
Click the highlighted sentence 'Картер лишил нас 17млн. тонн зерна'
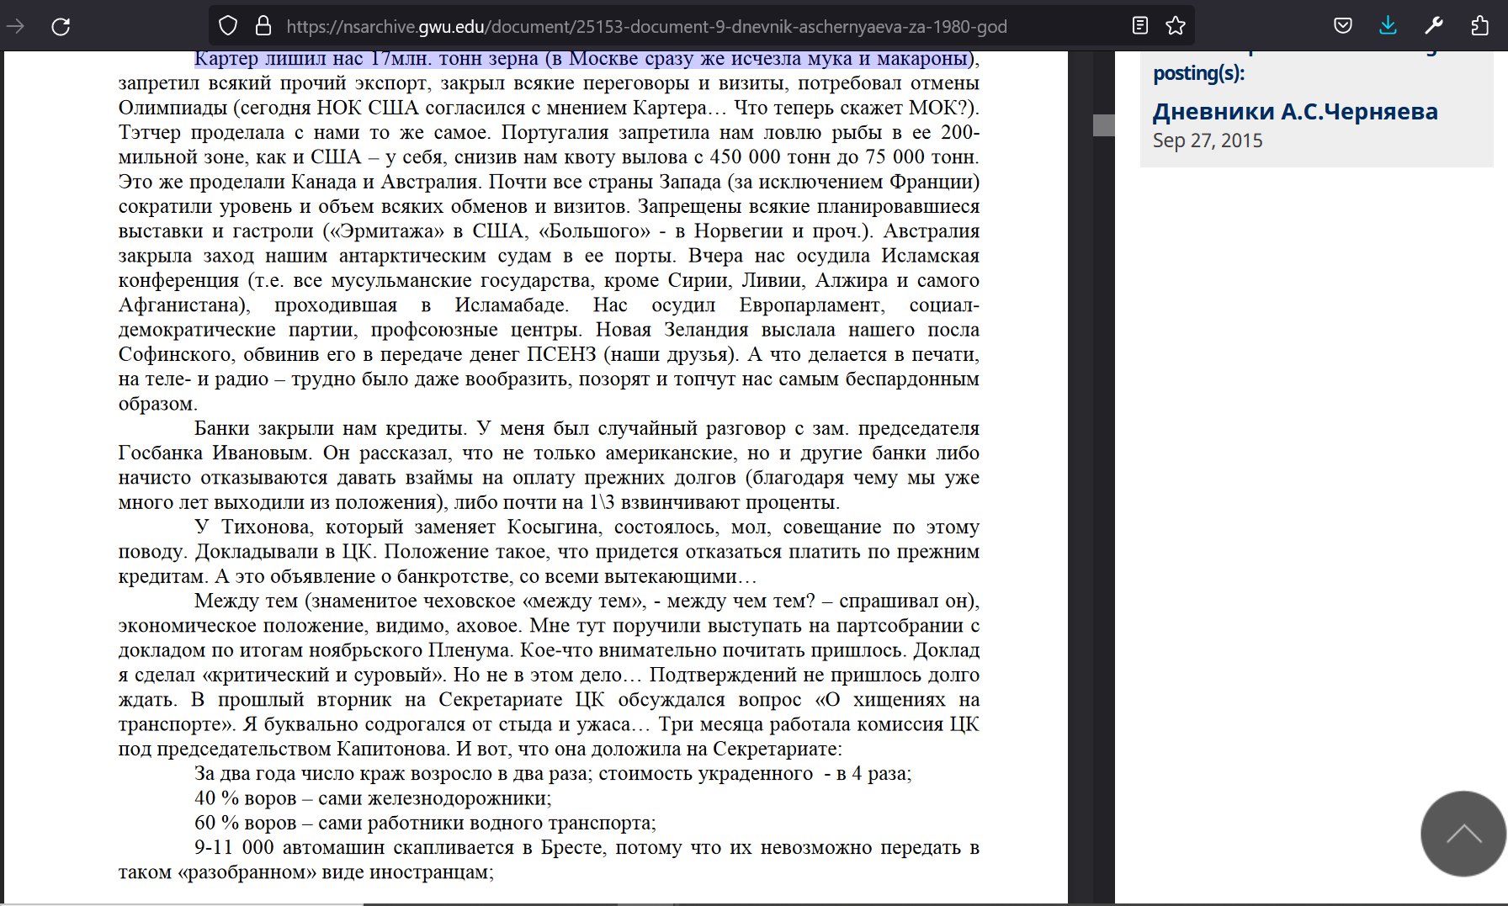[366, 58]
